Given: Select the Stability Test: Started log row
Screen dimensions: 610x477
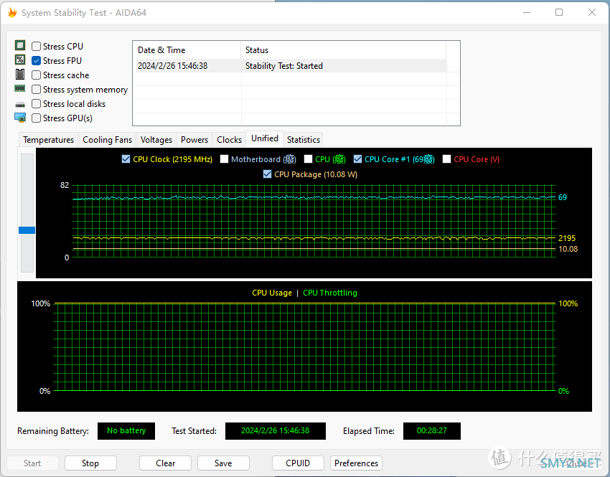Looking at the screenshot, I should pyautogui.click(x=290, y=66).
